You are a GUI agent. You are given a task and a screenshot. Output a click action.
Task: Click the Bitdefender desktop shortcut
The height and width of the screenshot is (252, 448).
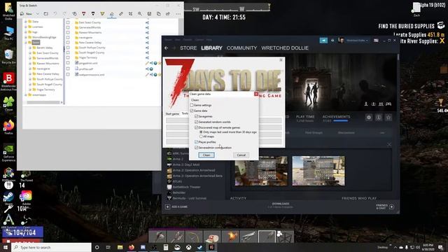click(8, 82)
